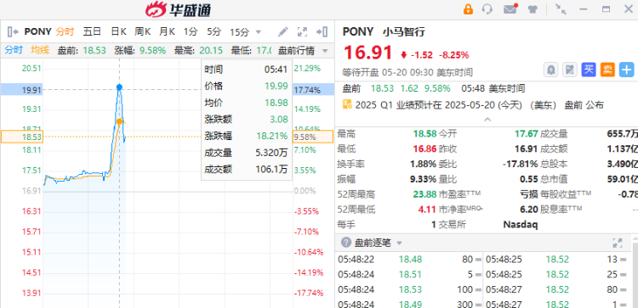This screenshot has width=638, height=308.
Task: Set price alert bell icon
Action: tap(551, 70)
